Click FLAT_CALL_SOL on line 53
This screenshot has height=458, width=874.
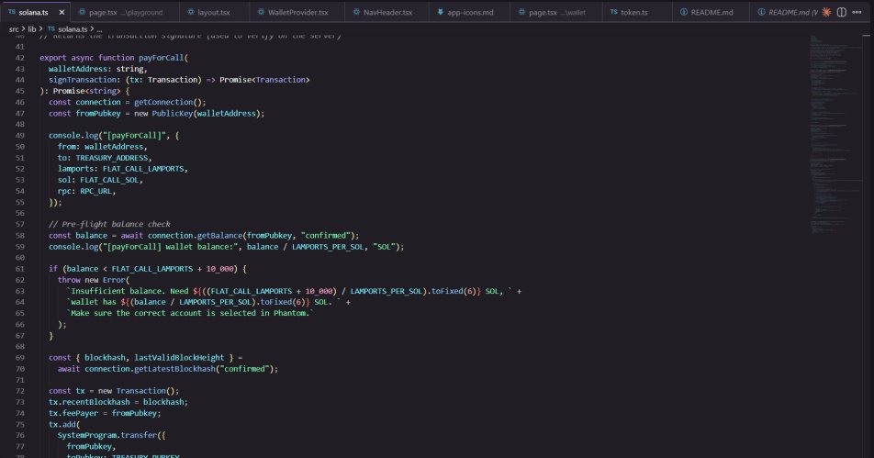109,180
